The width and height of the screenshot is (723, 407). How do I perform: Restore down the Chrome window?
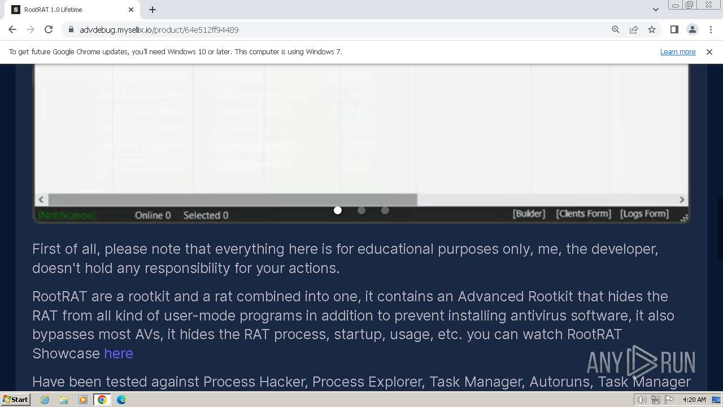click(690, 5)
